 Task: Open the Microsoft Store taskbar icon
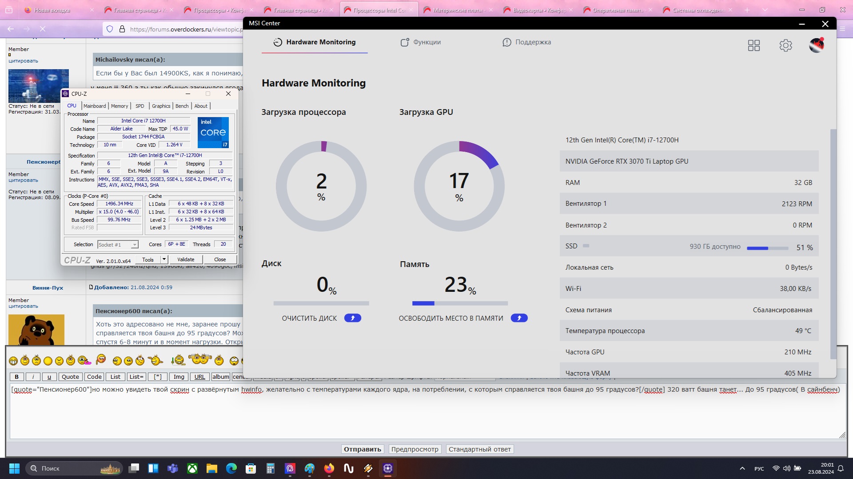coord(251,468)
